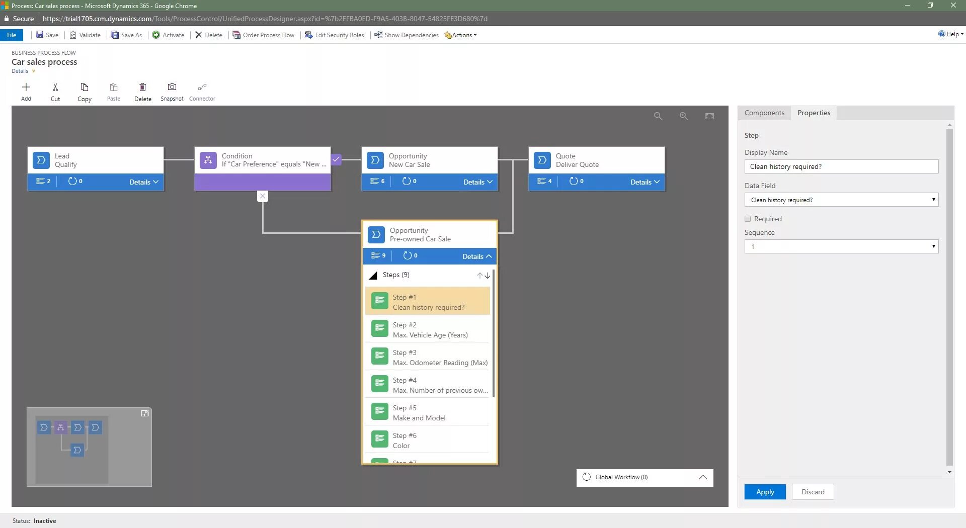Toggle the Required checkbox
The height and width of the screenshot is (528, 966).
coord(748,219)
